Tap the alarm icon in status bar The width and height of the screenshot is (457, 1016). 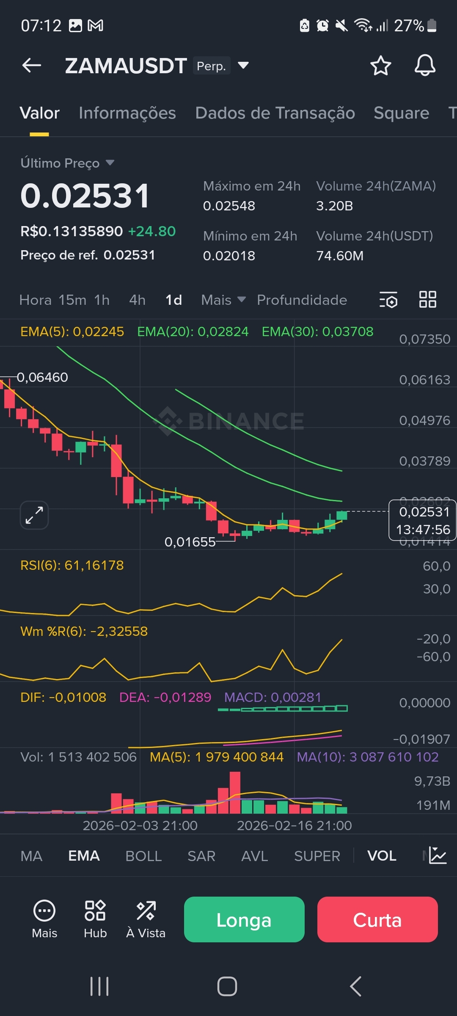(322, 26)
